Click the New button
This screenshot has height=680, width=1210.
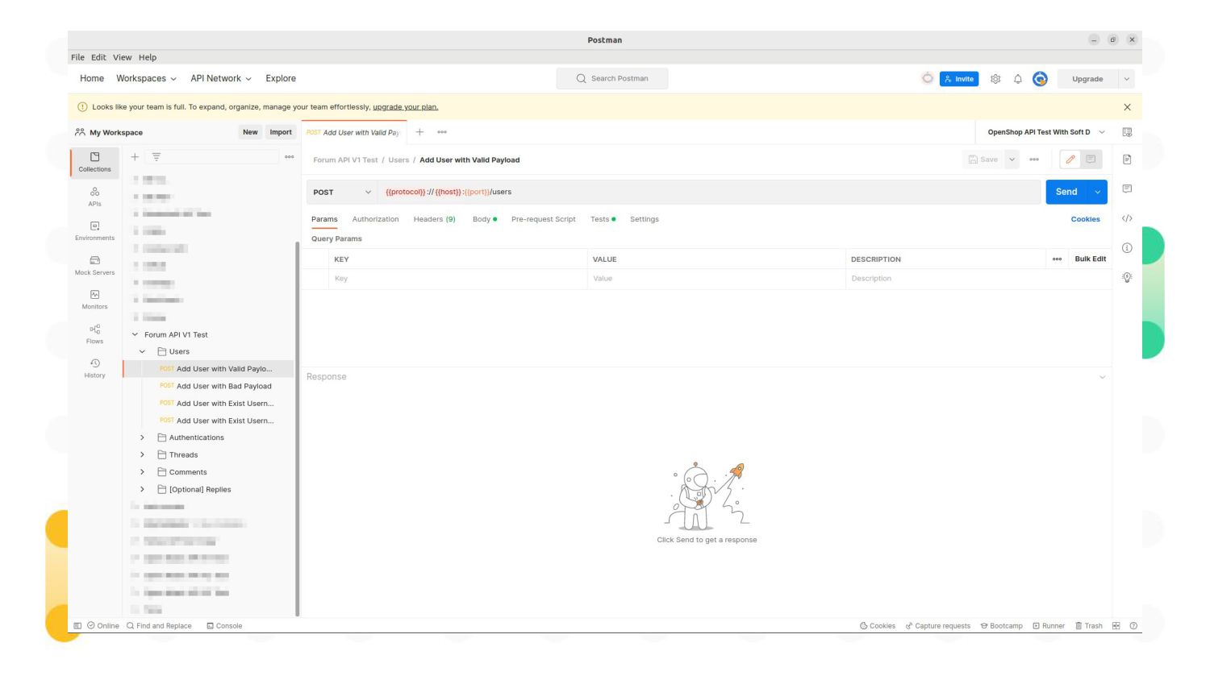pyautogui.click(x=250, y=132)
